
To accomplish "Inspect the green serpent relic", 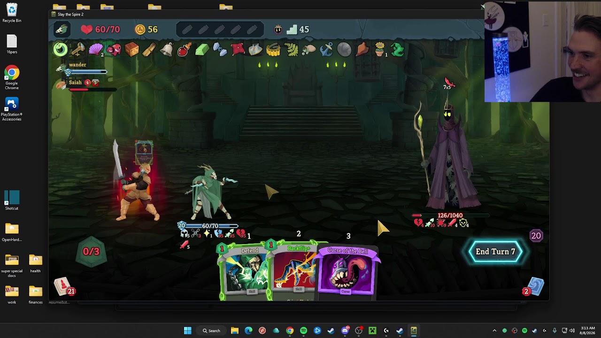I will tap(397, 49).
